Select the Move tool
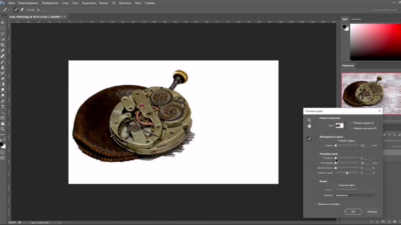401x225 pixels. 3,22
